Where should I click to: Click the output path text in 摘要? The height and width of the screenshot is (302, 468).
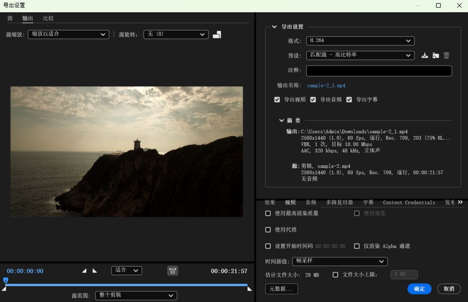click(x=354, y=132)
